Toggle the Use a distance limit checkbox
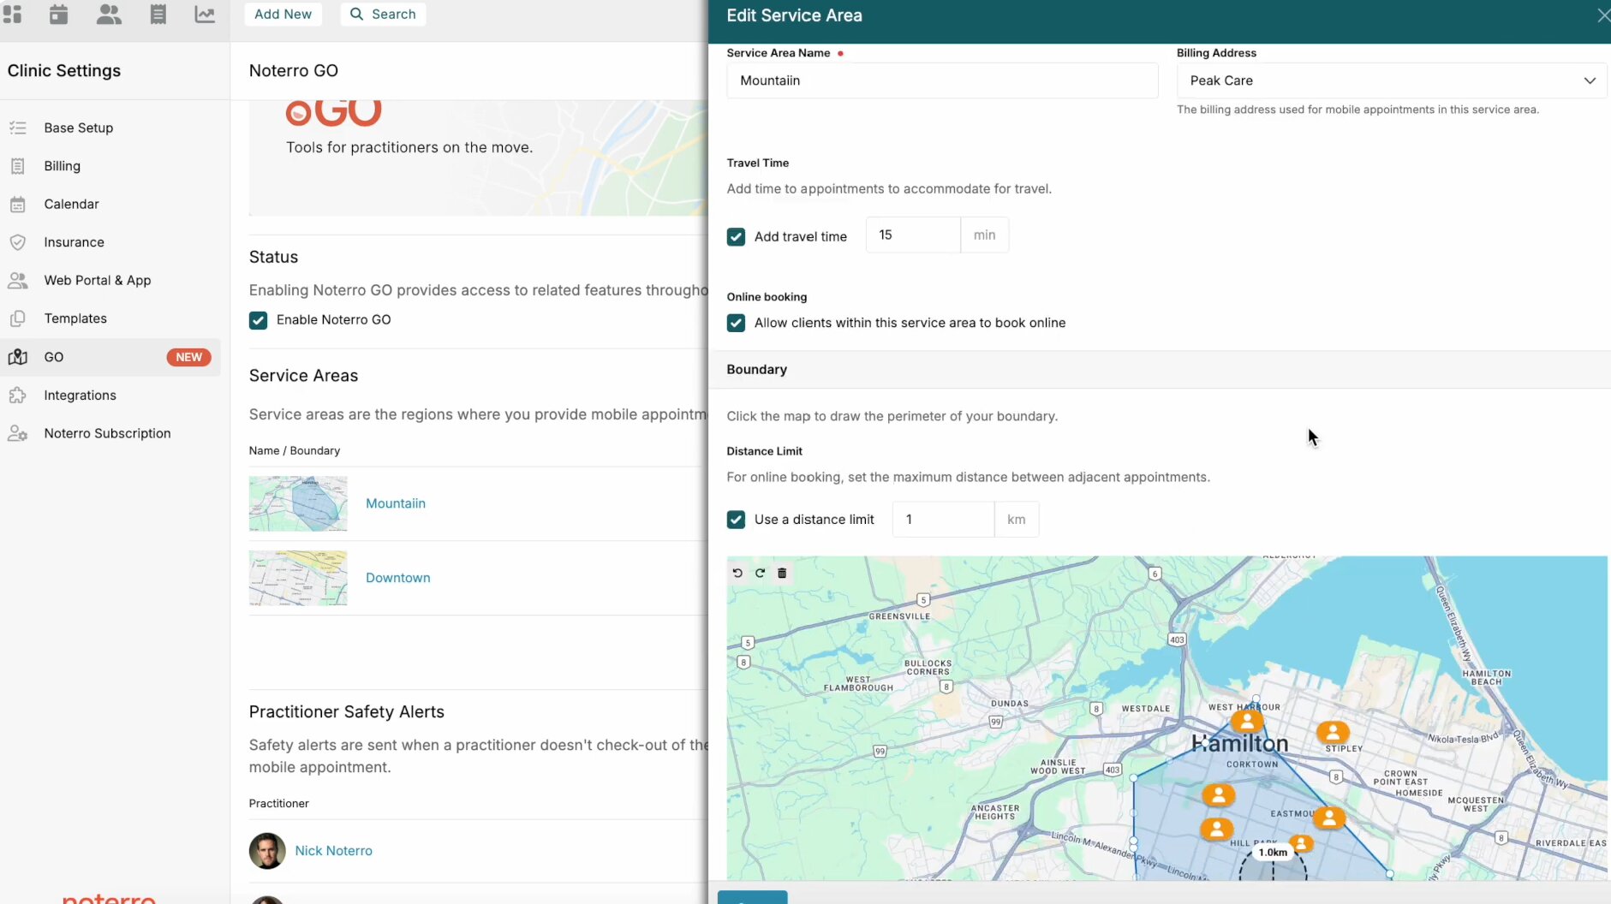This screenshot has width=1611, height=904. click(736, 520)
